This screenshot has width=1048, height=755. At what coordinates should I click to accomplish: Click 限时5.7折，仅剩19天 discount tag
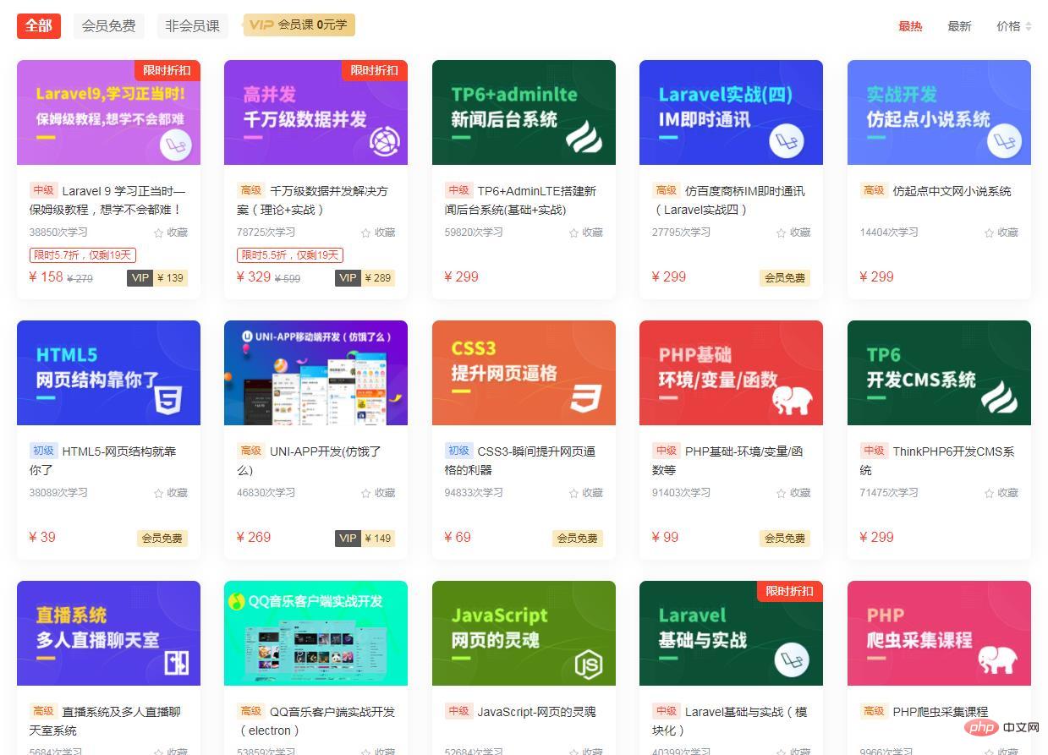tap(83, 255)
